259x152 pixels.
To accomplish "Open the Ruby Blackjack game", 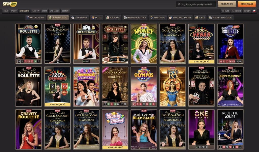I will [x=86, y=44].
